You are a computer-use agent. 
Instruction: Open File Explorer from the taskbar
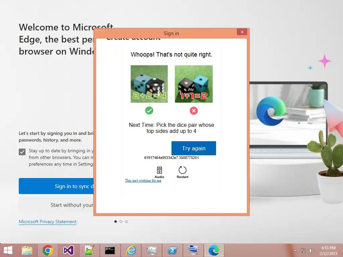27,250
